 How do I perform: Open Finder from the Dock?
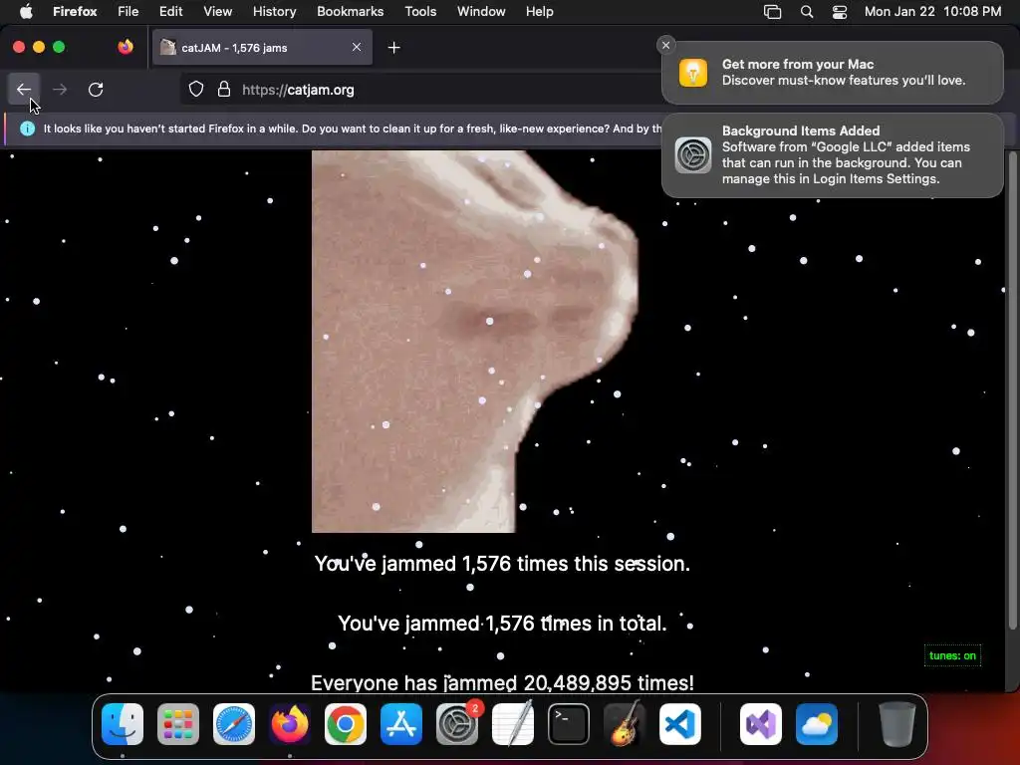(x=123, y=724)
